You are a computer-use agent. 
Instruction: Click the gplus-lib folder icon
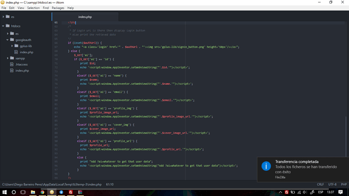coord(17,46)
